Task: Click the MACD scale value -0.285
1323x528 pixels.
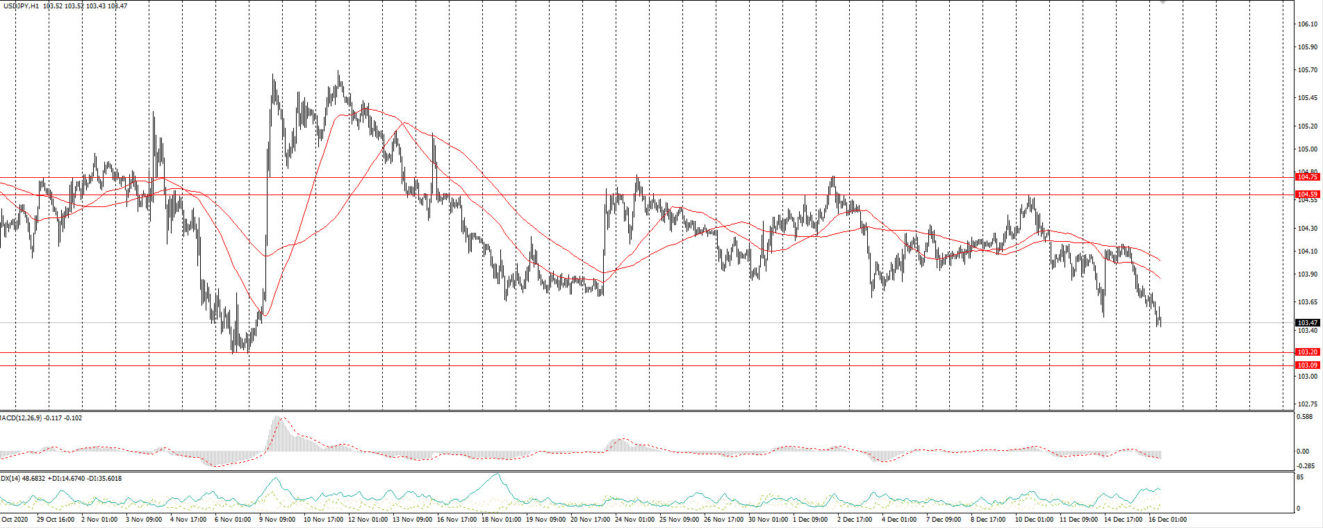Action: [1306, 465]
